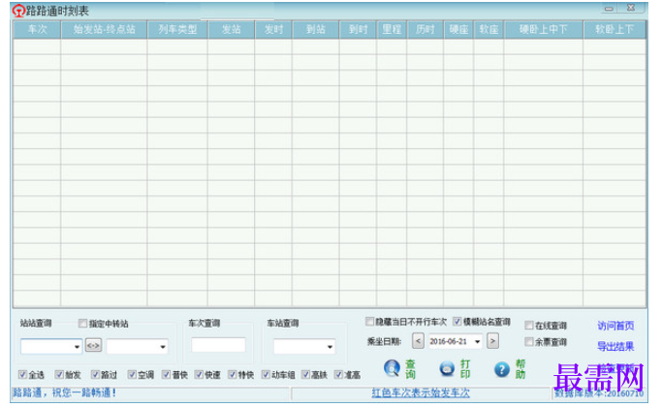Screen dimensions: 662x408
Task: Open the arrival station dropdown after swap button
Action: tap(163, 347)
